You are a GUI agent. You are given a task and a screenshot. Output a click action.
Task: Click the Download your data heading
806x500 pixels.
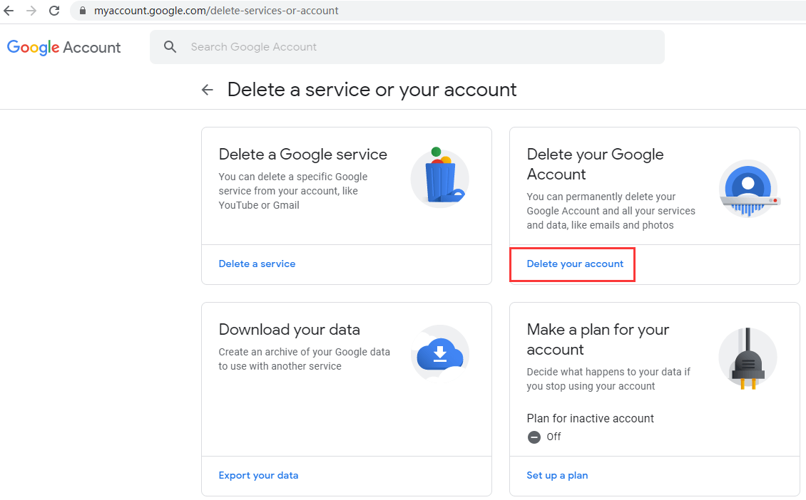(x=290, y=330)
